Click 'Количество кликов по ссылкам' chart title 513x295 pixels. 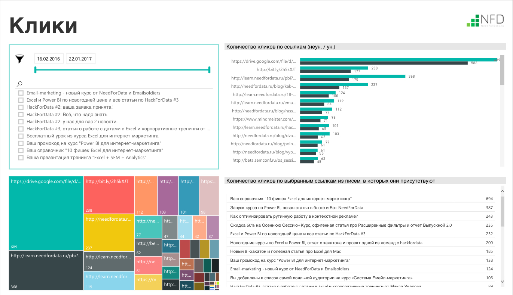click(281, 47)
